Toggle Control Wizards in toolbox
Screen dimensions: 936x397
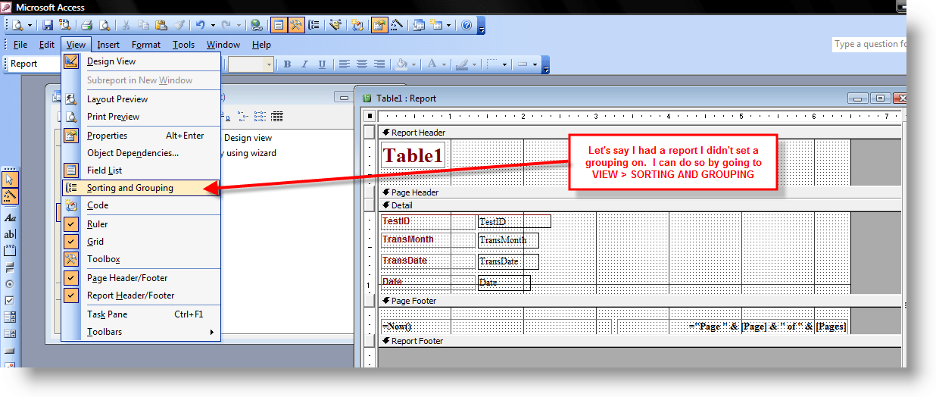10,196
